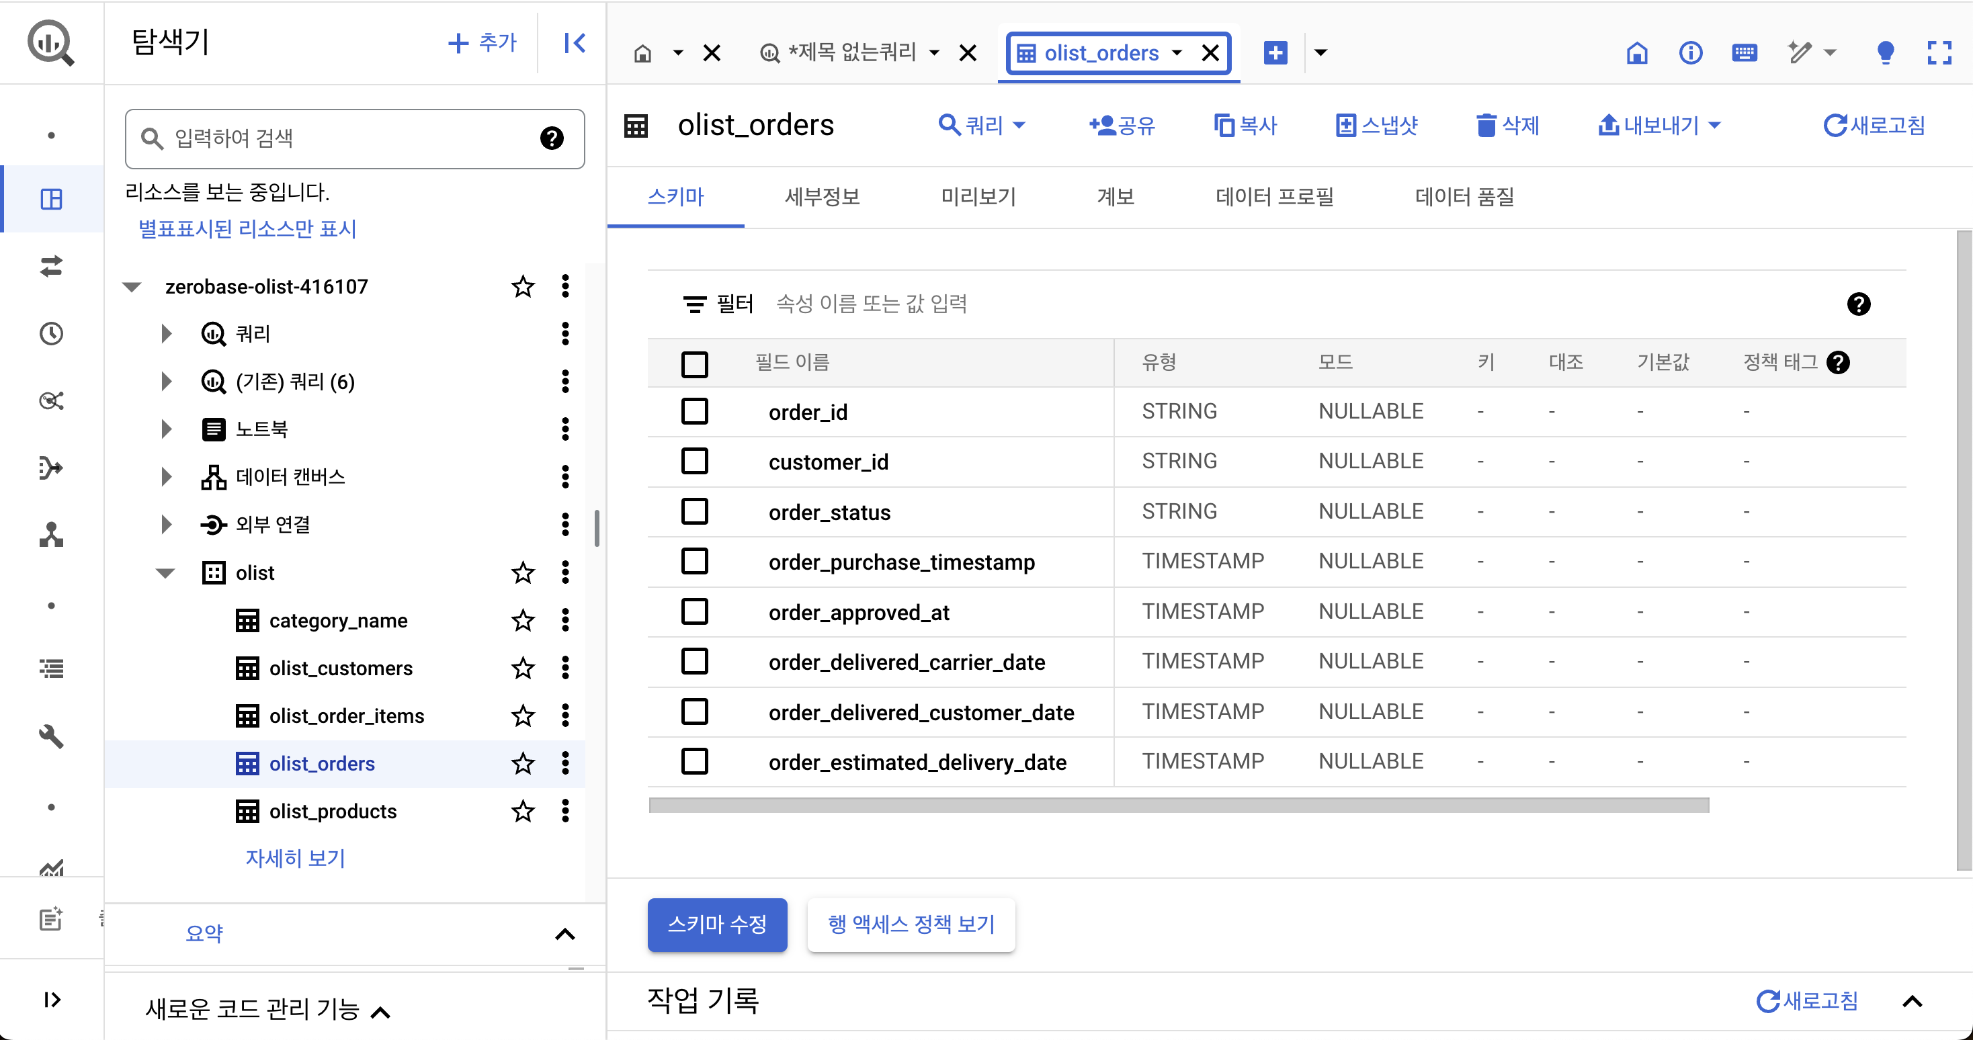The height and width of the screenshot is (1040, 1973).
Task: Click the 자세히 보기 link
Action: tap(295, 859)
